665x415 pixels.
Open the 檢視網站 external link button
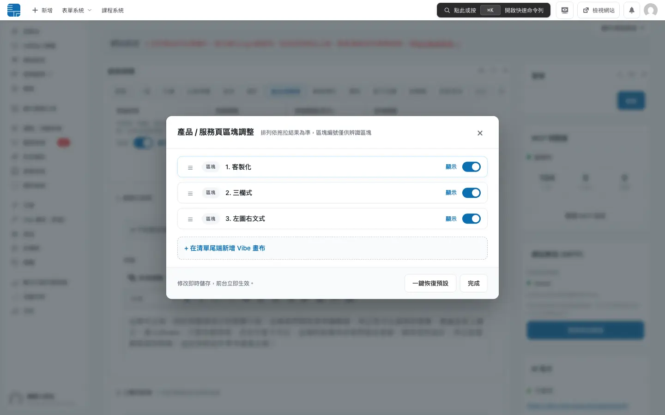(598, 10)
